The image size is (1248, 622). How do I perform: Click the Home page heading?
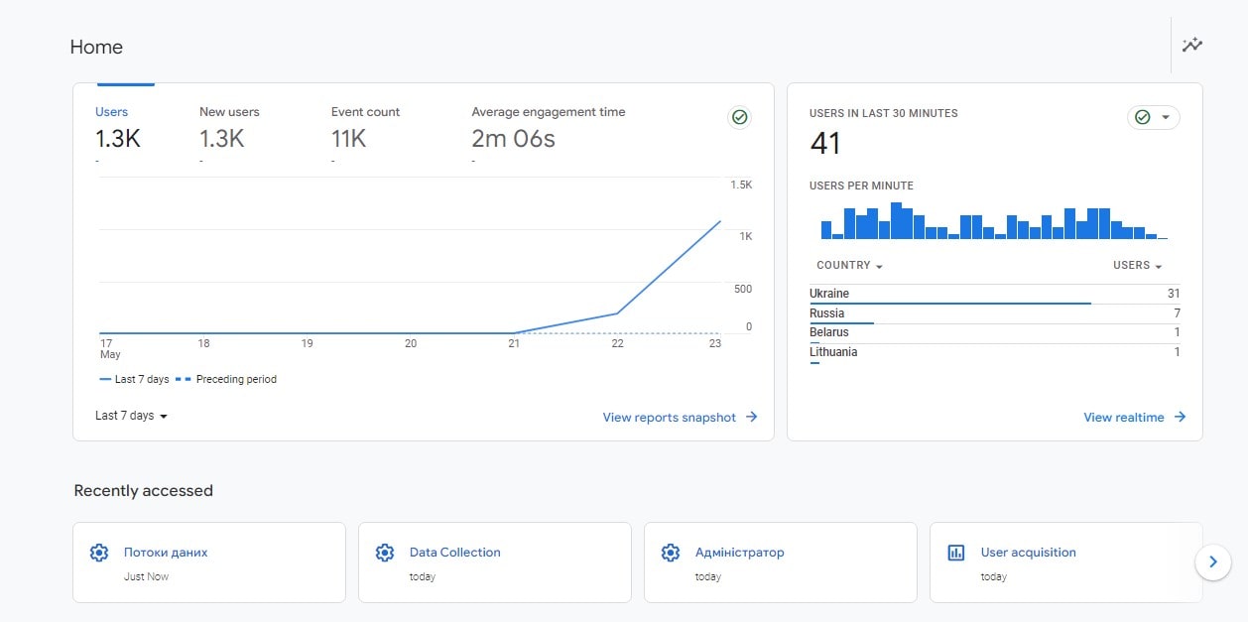click(x=96, y=47)
